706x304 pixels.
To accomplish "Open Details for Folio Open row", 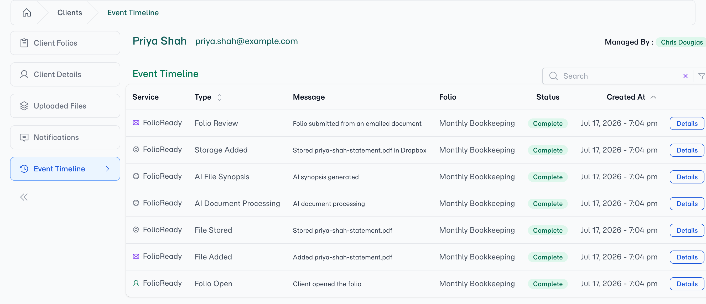I will (687, 284).
